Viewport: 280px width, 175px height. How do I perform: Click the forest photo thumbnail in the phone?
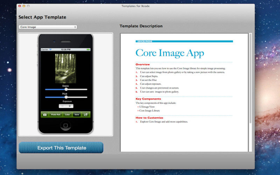coord(65,69)
